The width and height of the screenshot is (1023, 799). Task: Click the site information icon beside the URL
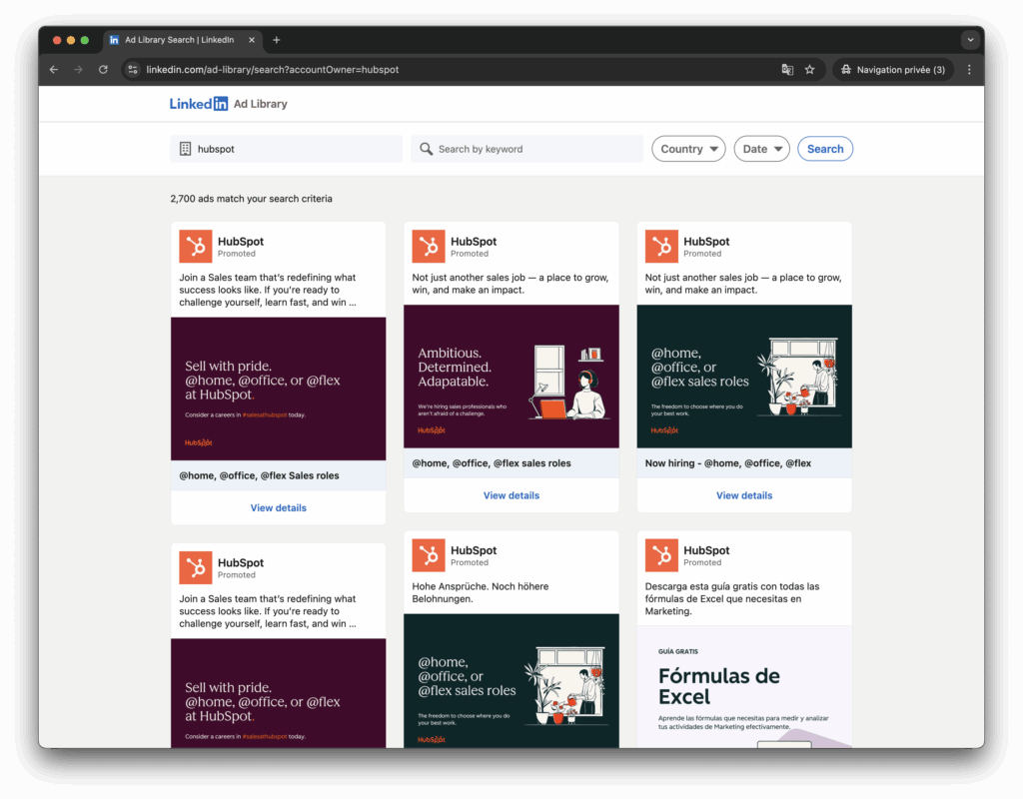(133, 70)
